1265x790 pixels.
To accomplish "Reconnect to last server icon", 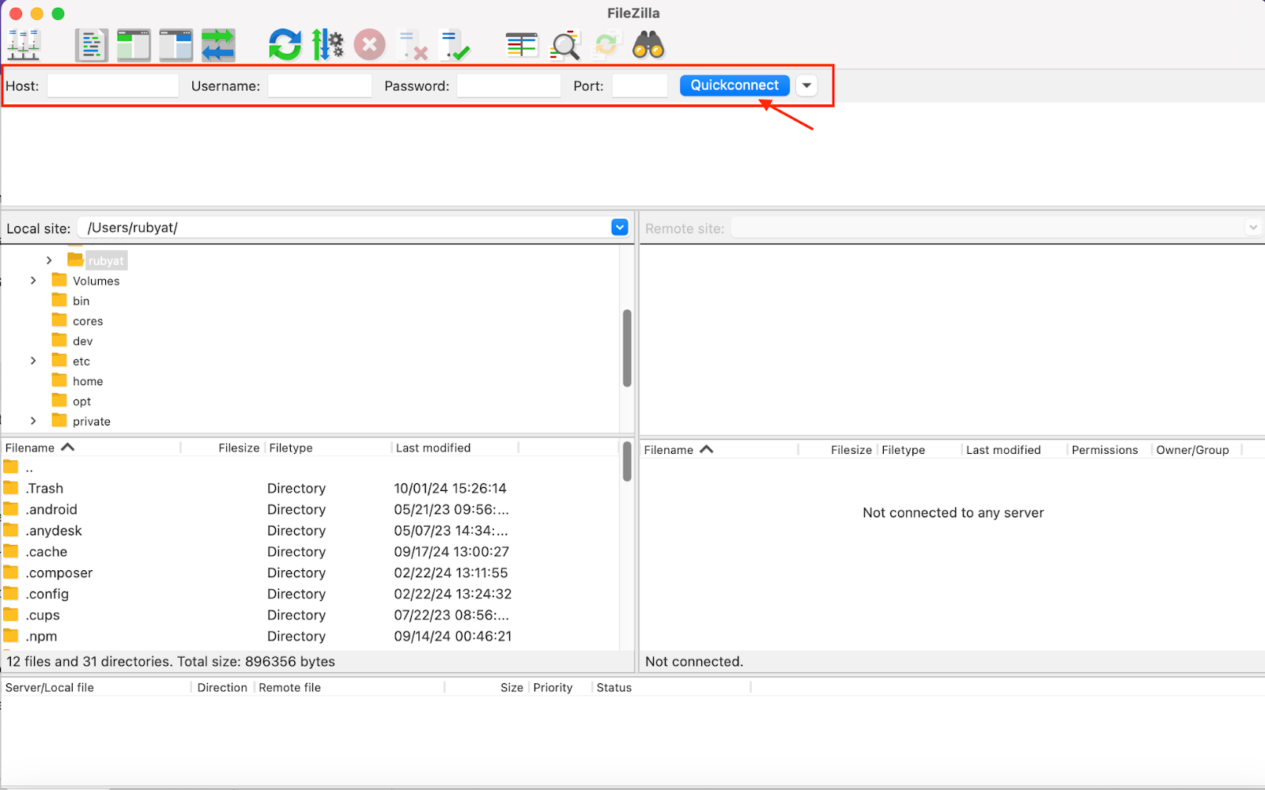I will (x=455, y=45).
